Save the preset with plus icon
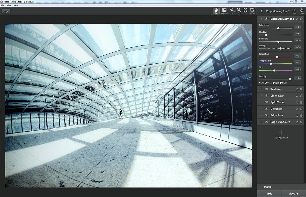This screenshot has height=197, width=306. pyautogui.click(x=294, y=11)
